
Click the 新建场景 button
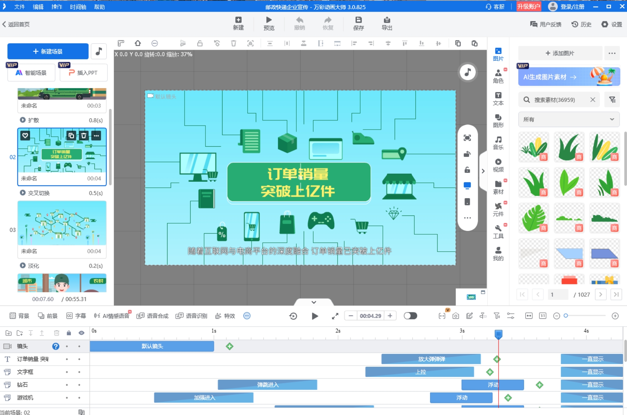(x=48, y=51)
